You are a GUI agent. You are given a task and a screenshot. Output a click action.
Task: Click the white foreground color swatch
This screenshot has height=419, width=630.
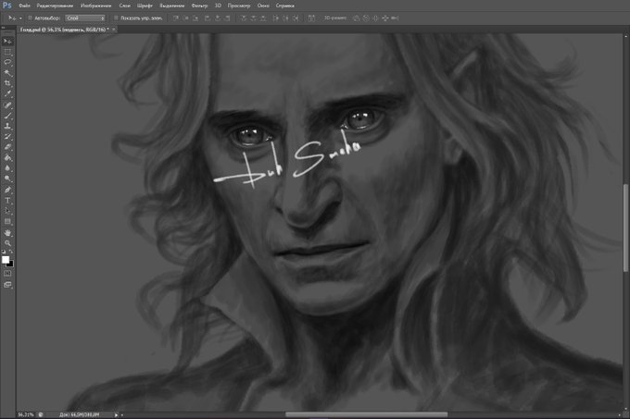pos(6,260)
